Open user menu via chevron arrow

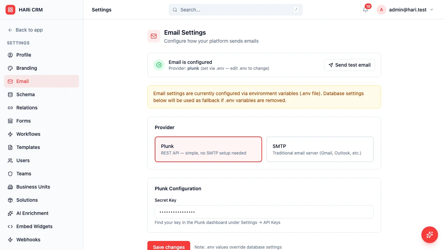tap(432, 10)
